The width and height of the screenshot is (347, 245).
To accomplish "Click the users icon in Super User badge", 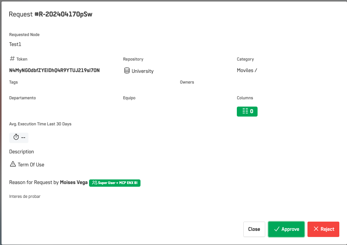I will pos(94,183).
